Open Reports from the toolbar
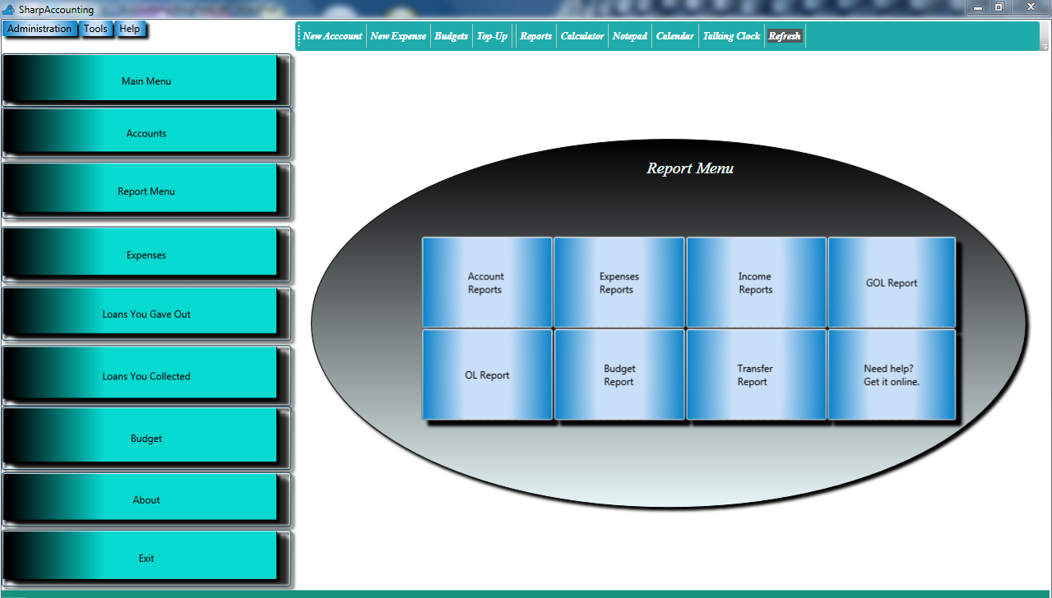This screenshot has height=598, width=1052. pyautogui.click(x=536, y=36)
